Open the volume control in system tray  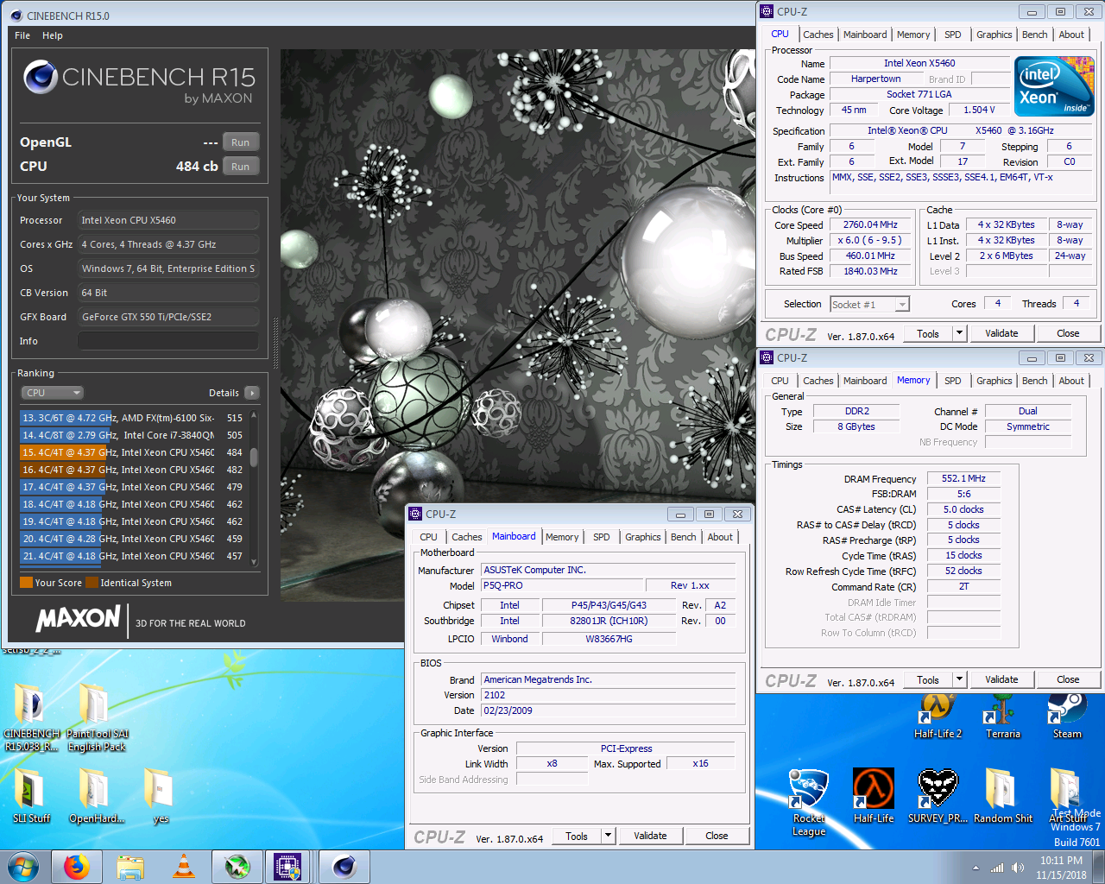click(x=1018, y=868)
